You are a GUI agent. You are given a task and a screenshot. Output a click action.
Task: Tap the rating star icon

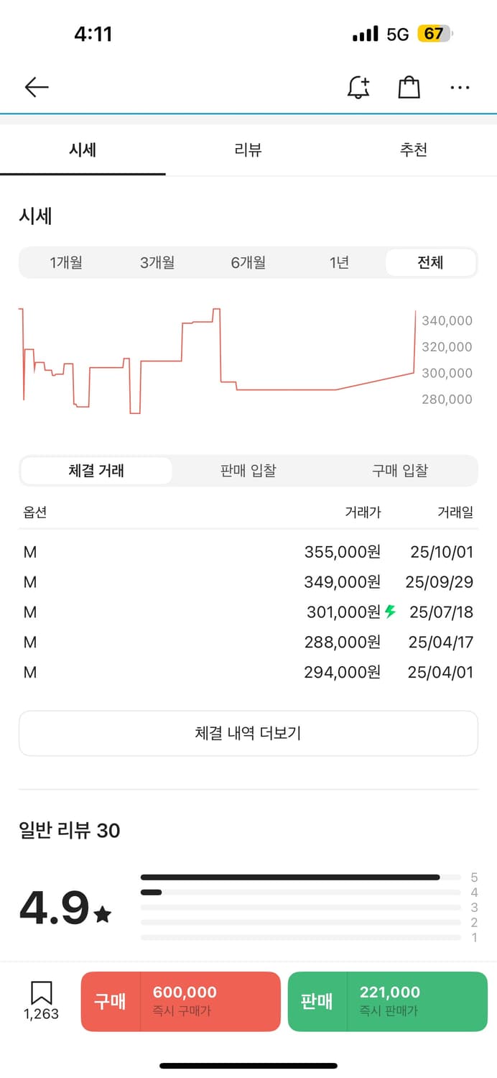click(x=103, y=914)
